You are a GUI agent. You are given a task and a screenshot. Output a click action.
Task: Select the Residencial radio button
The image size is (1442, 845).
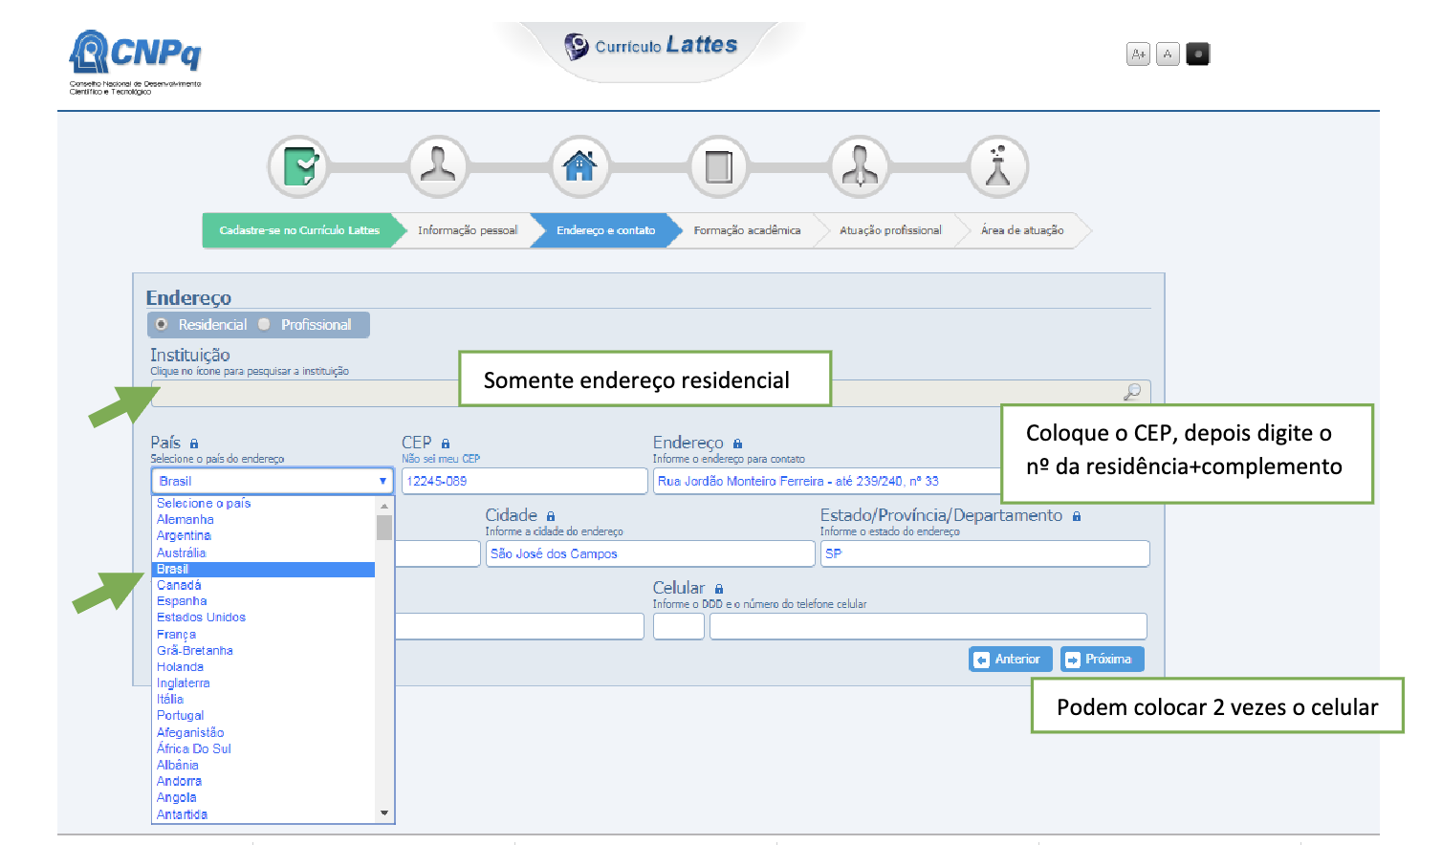[x=162, y=325]
